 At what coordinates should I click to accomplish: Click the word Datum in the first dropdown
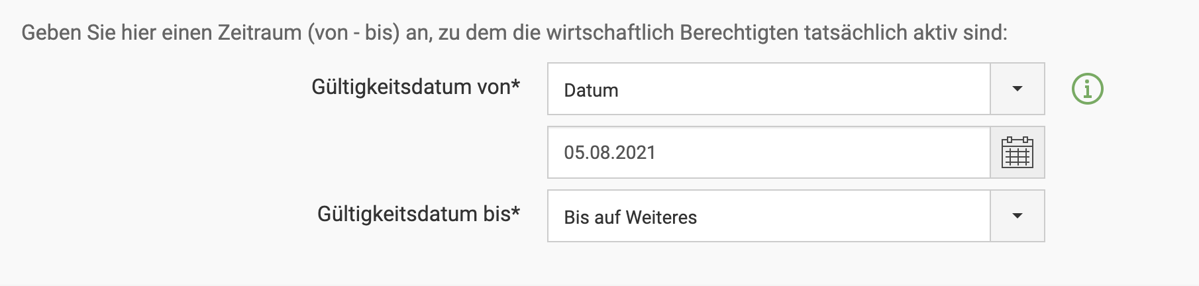click(591, 90)
